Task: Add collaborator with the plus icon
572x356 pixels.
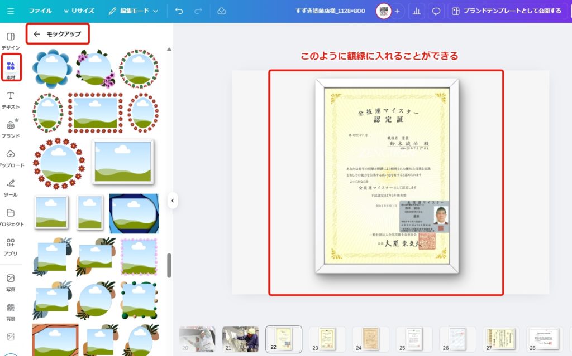Action: tap(397, 11)
